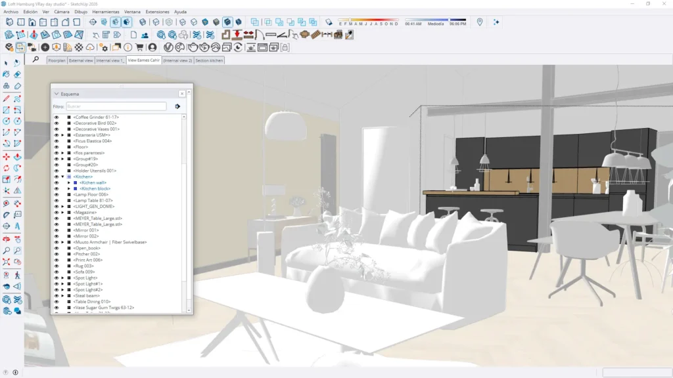Open the V-Ray Asset Editor

coord(168,47)
